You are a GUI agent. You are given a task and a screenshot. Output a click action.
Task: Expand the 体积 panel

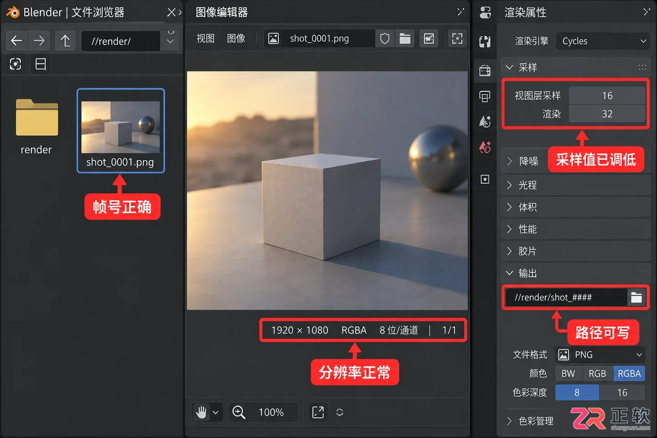coord(575,207)
